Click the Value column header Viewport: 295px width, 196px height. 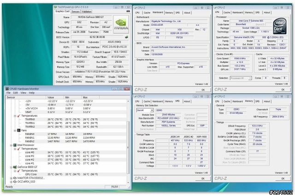[55, 97]
